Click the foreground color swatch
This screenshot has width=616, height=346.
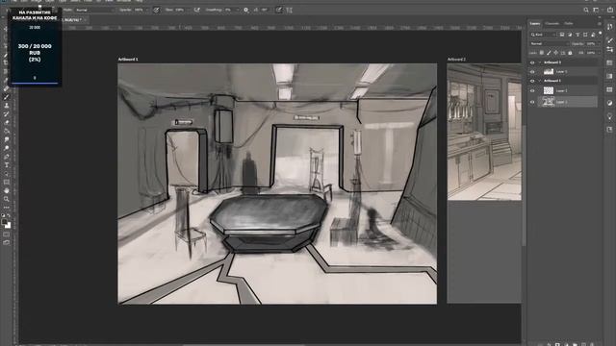pos(4,222)
